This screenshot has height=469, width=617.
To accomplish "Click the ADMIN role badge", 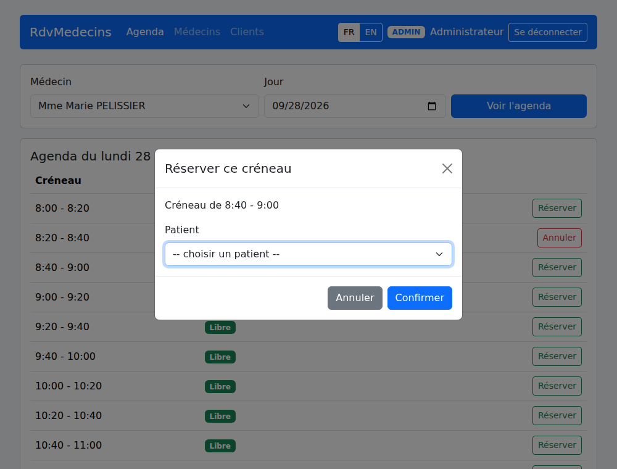I will pyautogui.click(x=406, y=32).
